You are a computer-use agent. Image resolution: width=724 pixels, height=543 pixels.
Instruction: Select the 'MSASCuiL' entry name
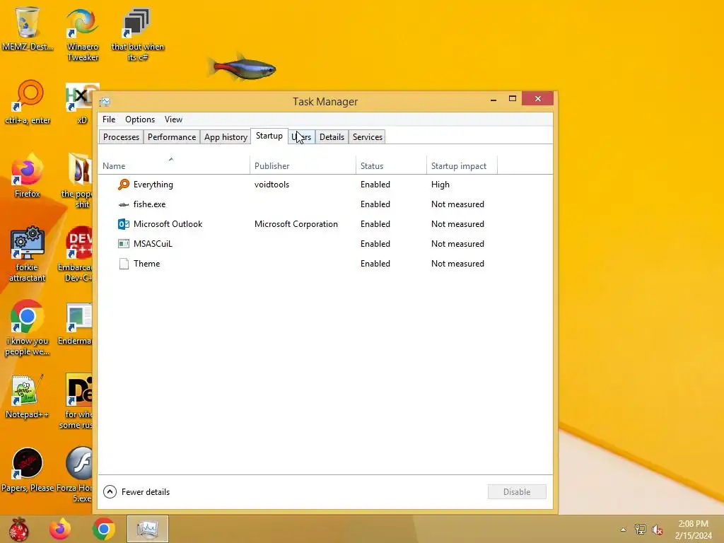click(x=153, y=244)
